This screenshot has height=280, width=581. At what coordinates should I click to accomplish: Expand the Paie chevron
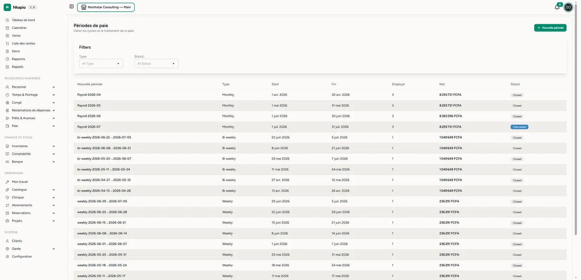coord(54,126)
